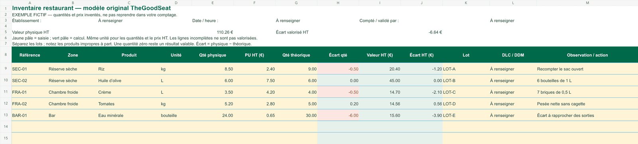This screenshot has width=638, height=144.
Task: Select the 'Unité' column header cell
Action: coord(176,55)
